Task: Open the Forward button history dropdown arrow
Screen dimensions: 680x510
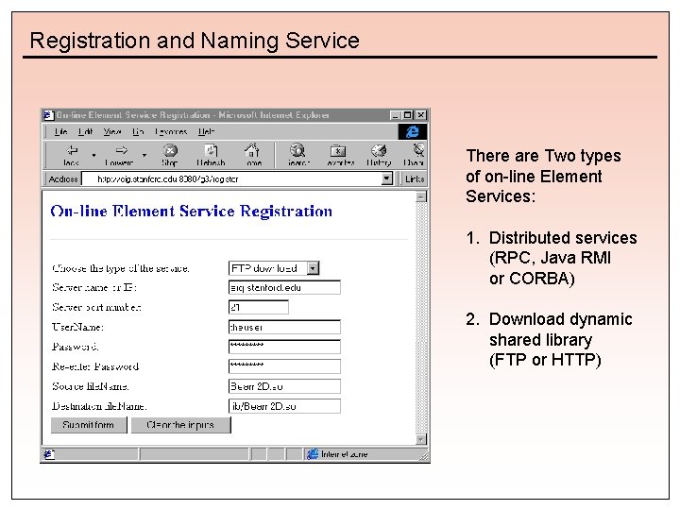Action: click(x=144, y=155)
